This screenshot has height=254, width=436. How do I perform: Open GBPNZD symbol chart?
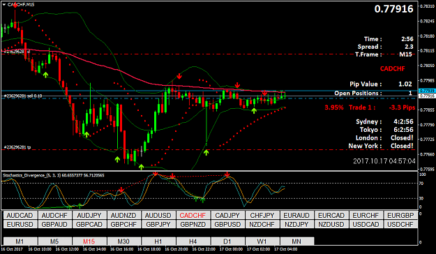click(193, 224)
